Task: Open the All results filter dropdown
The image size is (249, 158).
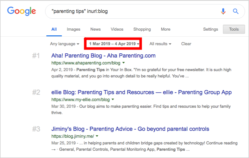Action: (160, 44)
